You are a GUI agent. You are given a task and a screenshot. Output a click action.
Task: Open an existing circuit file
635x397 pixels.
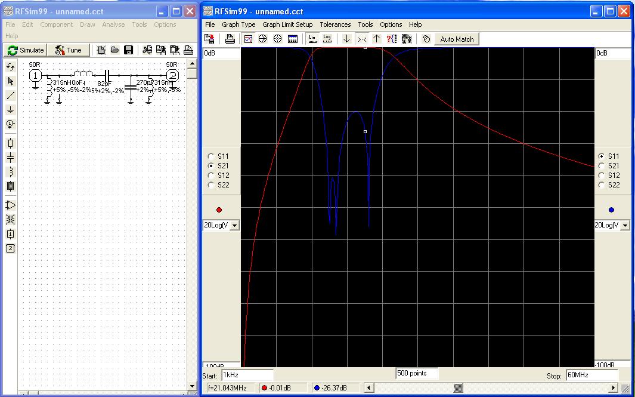click(x=115, y=50)
